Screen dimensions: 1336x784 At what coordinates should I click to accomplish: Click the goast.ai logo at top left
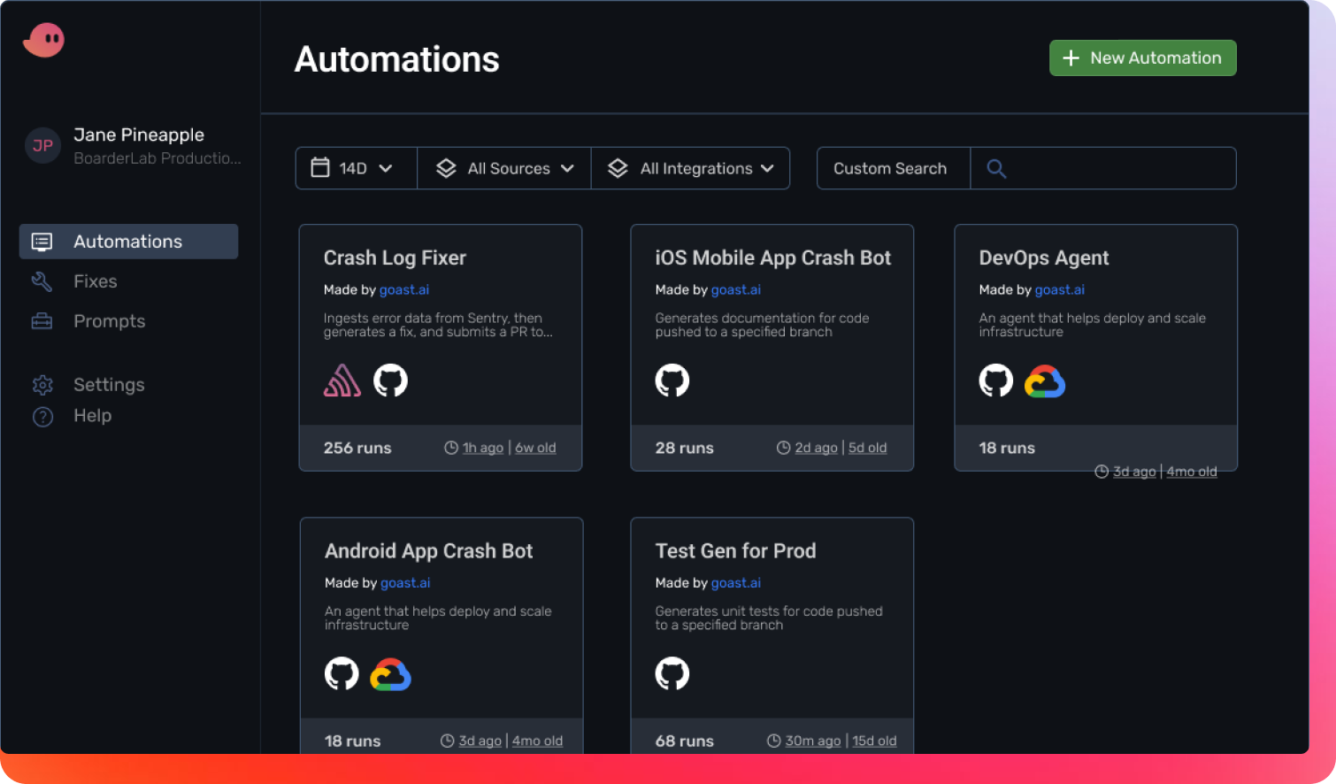[x=42, y=39]
